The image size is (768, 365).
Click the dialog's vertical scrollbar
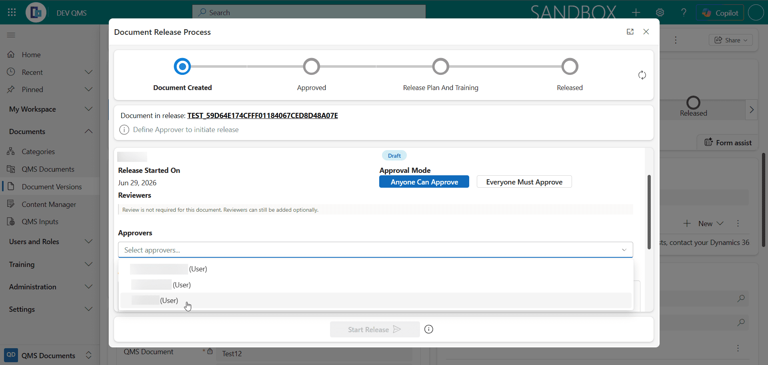649,212
